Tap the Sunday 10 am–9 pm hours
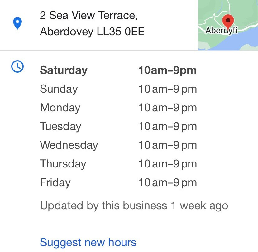 point(168,89)
